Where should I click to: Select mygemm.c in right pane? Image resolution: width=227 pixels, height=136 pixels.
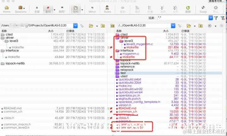point(131,54)
